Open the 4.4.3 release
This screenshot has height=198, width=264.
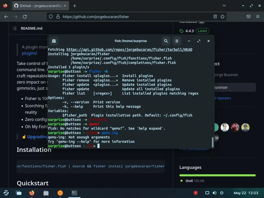point(189,31)
